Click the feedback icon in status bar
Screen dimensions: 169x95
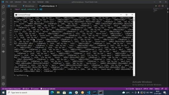(x=162, y=89)
